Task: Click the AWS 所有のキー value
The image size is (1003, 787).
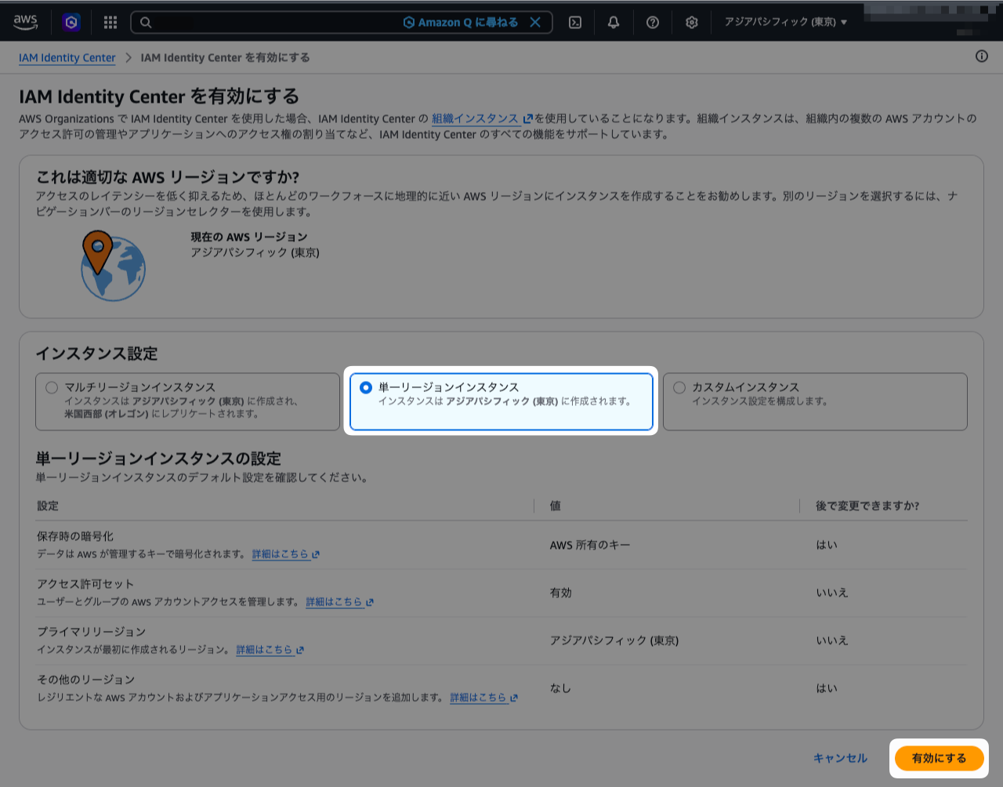Action: click(590, 545)
